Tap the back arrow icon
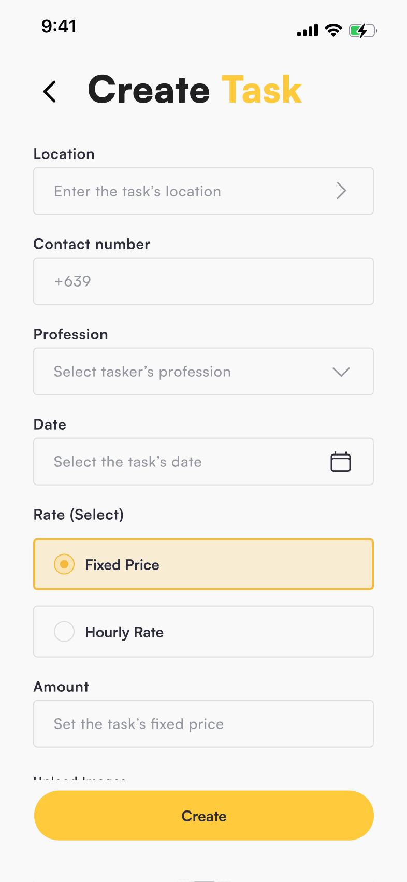407x882 pixels. [x=49, y=92]
